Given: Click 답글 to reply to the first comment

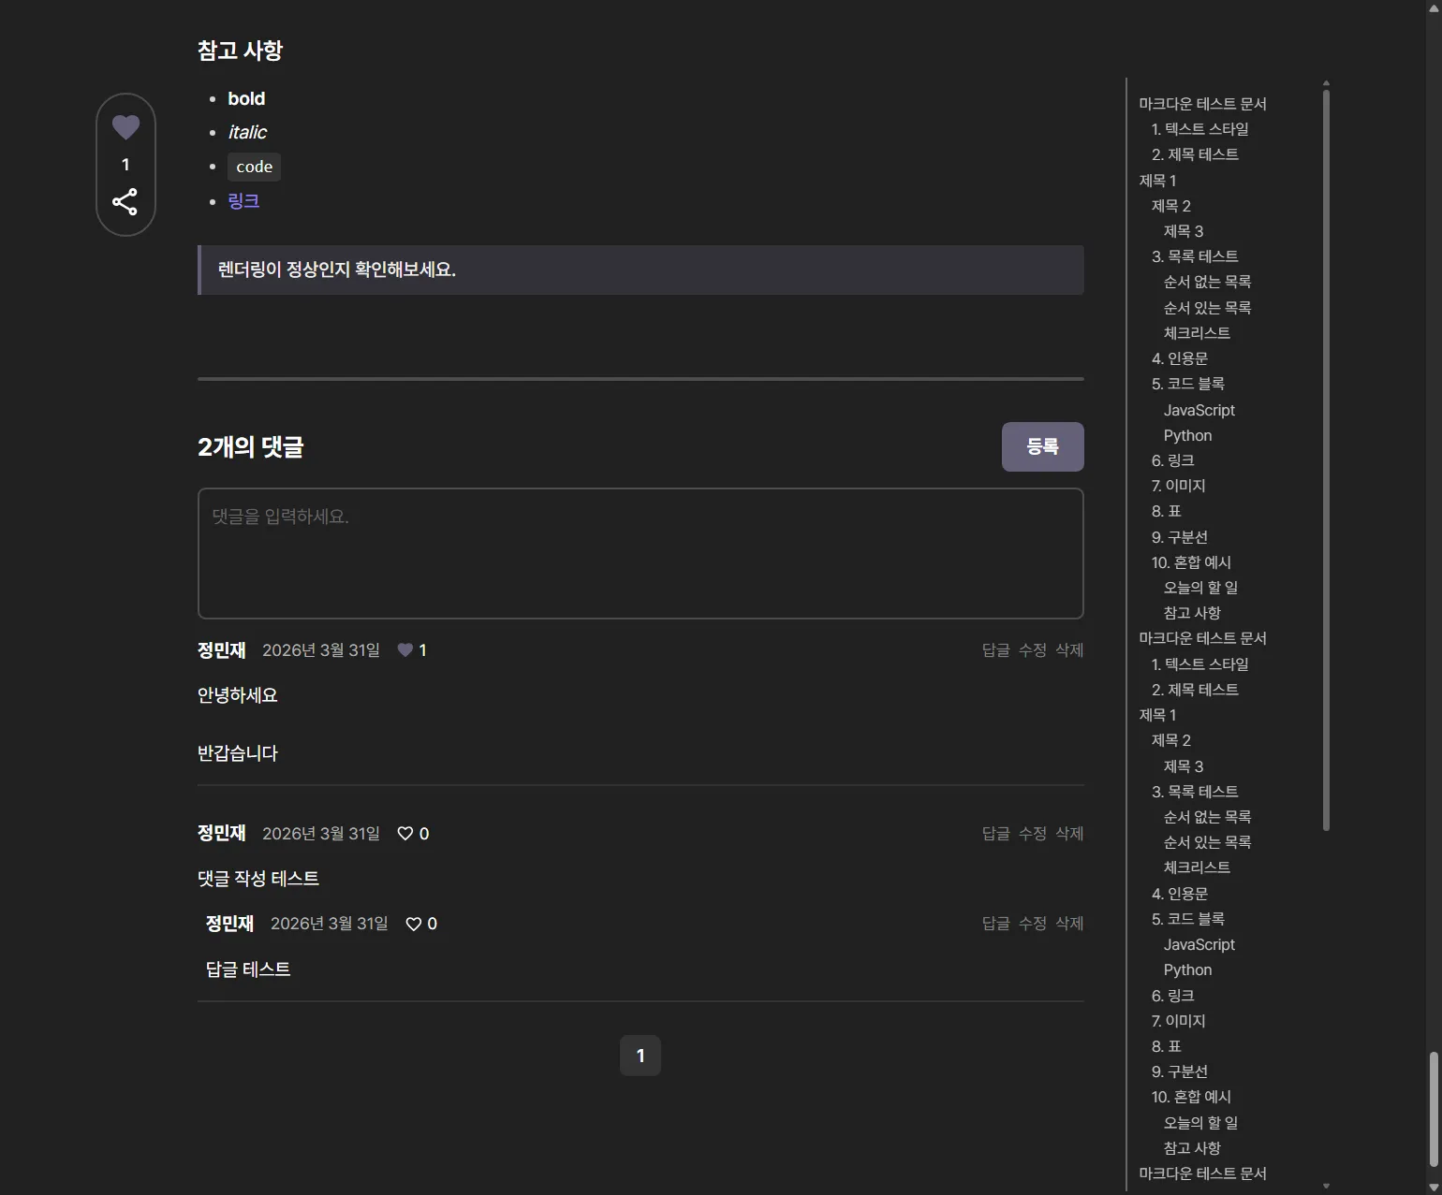Looking at the screenshot, I should click(995, 649).
